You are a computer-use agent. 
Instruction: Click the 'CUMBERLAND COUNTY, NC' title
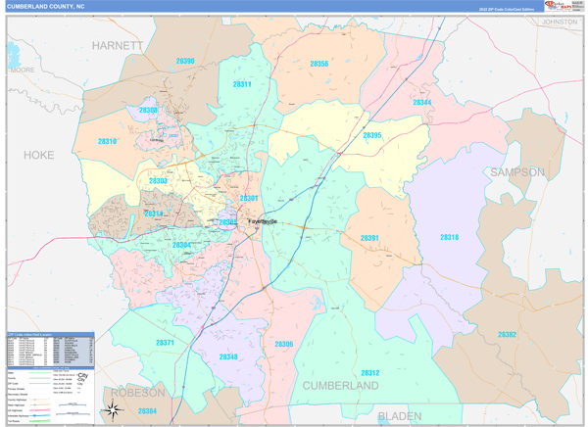pos(45,6)
